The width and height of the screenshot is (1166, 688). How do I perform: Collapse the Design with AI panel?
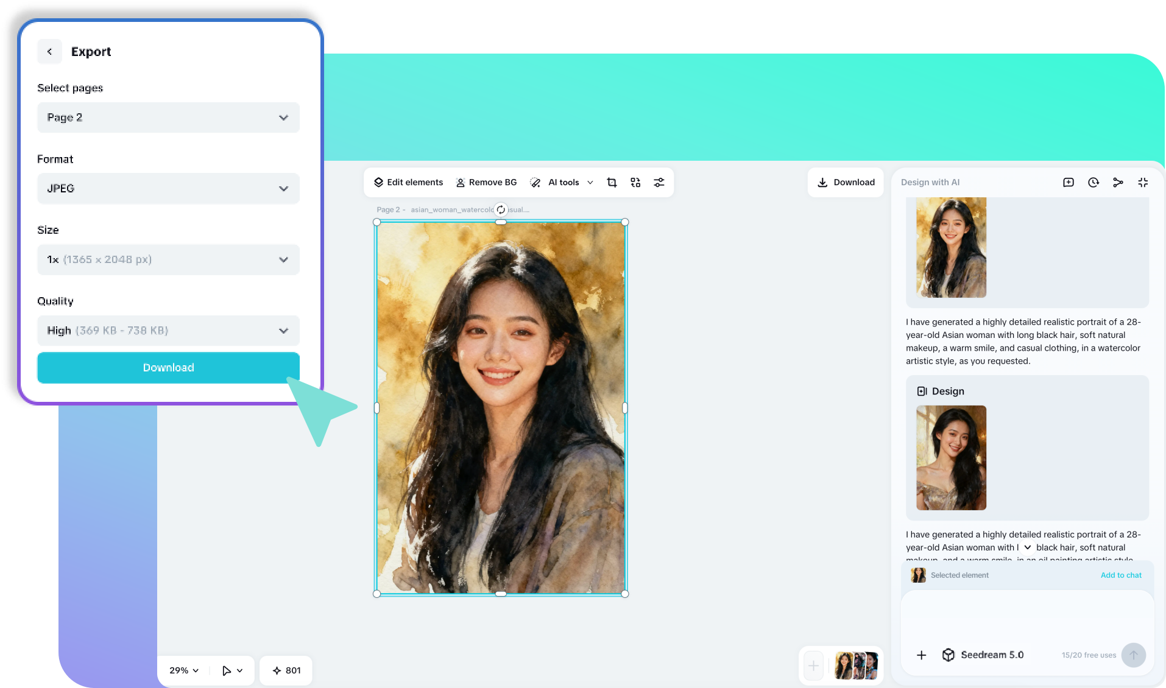[1143, 182]
